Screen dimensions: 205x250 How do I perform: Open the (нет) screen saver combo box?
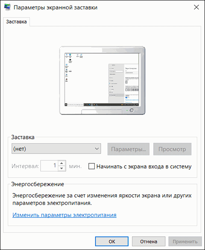(x=56, y=149)
